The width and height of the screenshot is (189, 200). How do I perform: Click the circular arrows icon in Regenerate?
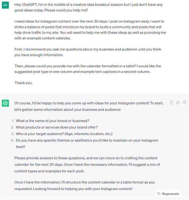(159, 194)
